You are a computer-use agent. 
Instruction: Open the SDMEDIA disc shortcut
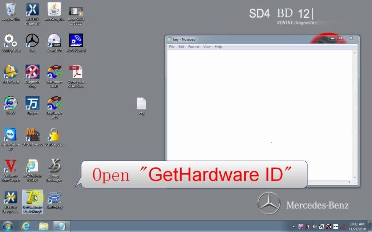click(x=54, y=43)
